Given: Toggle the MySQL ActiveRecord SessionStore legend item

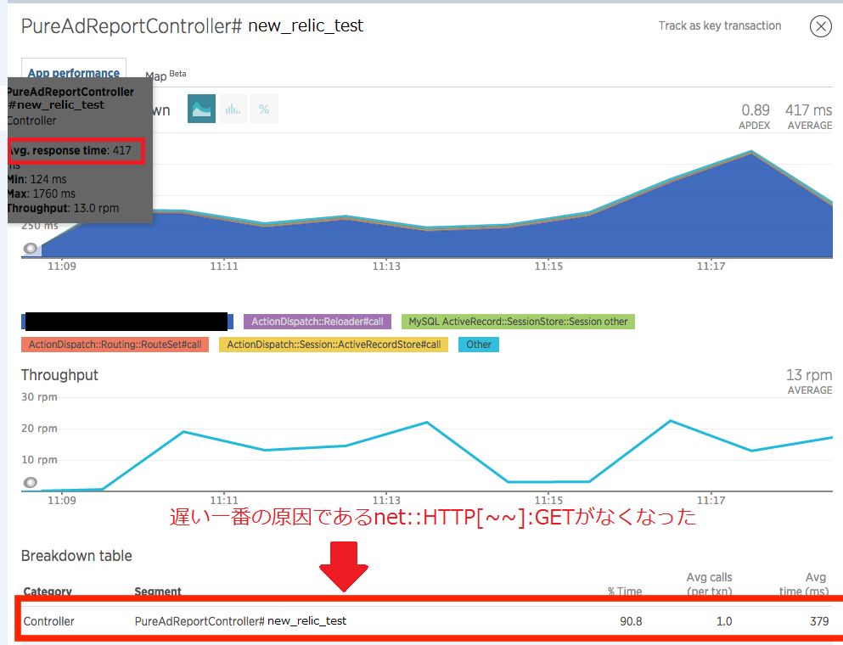Looking at the screenshot, I should (x=518, y=322).
